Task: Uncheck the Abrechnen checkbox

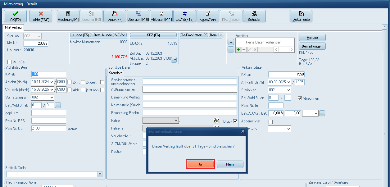Action: [300, 98]
